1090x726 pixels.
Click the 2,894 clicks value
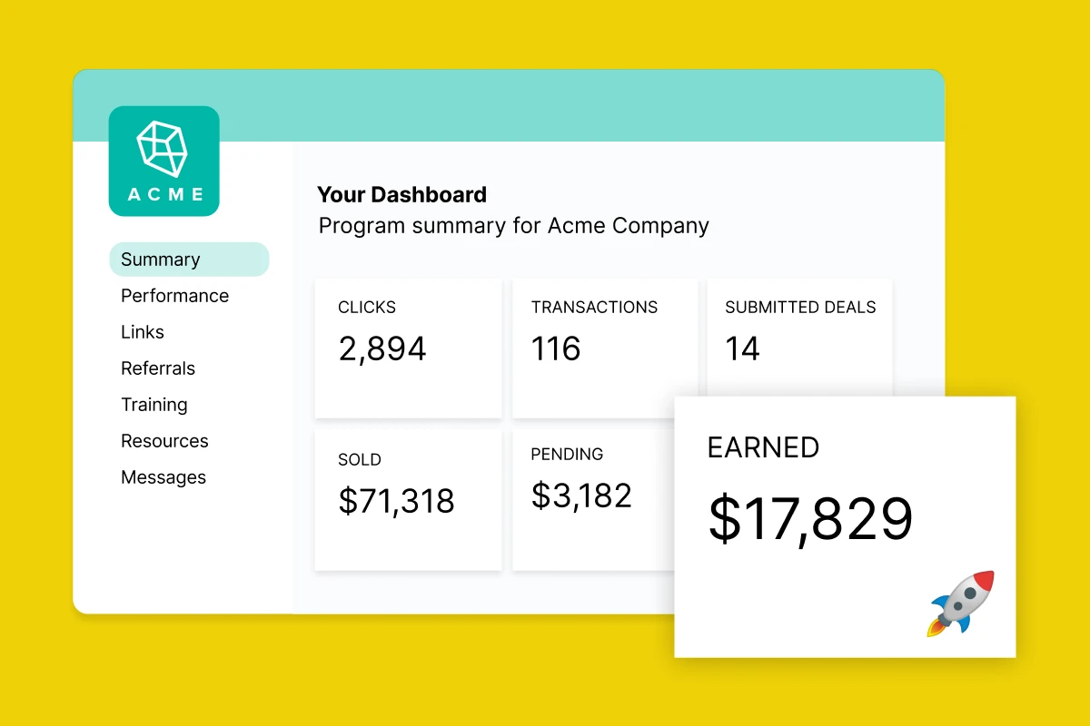pos(382,348)
